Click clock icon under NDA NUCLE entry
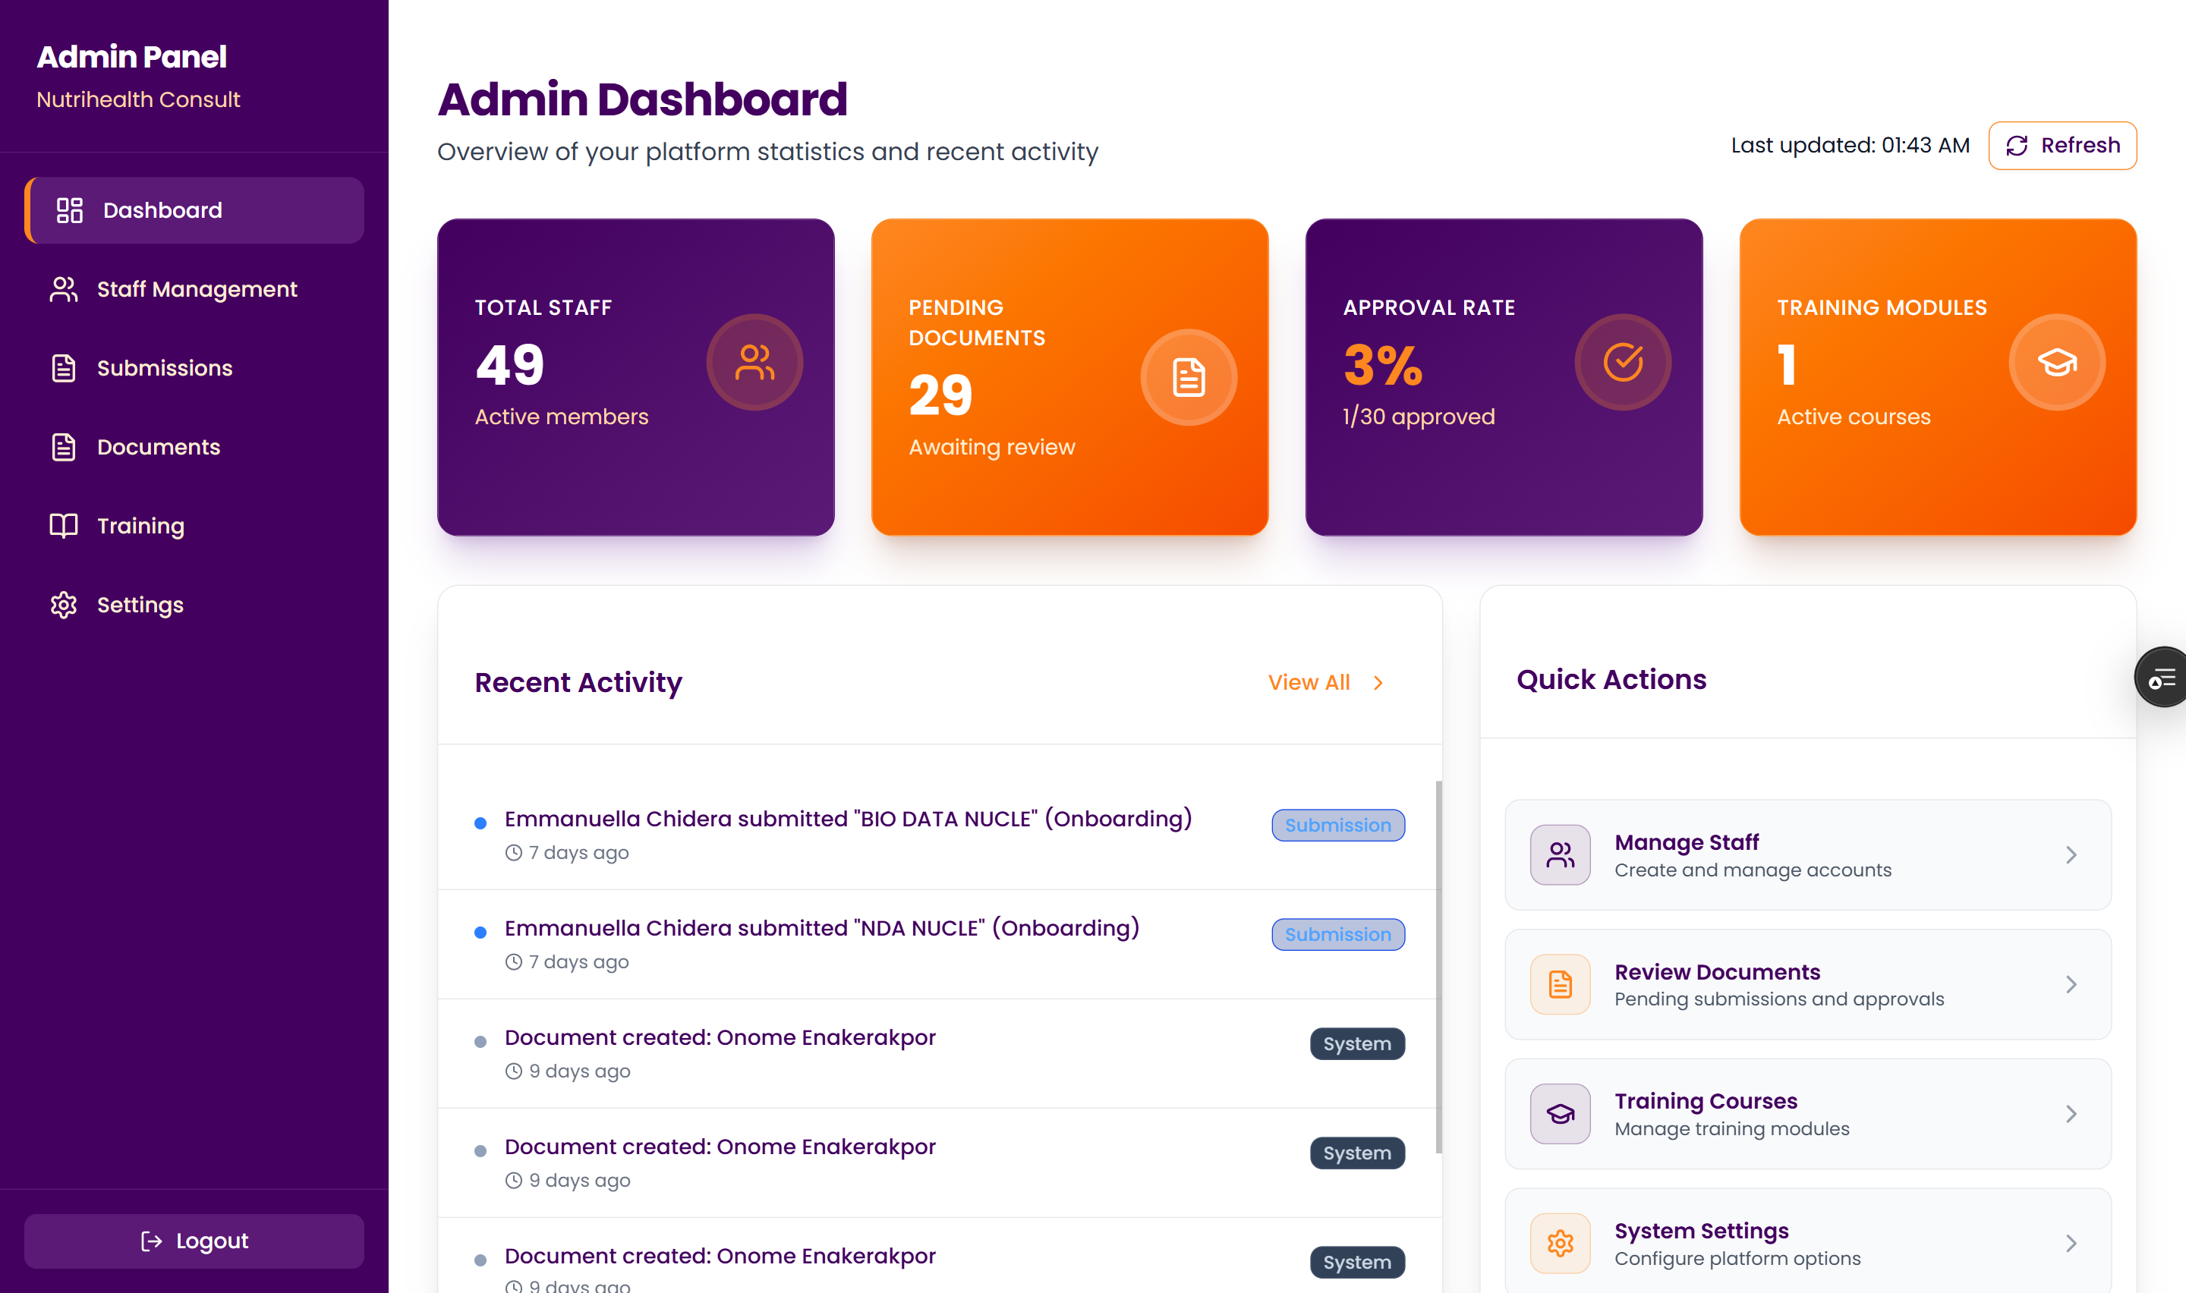The image size is (2186, 1293). click(x=514, y=962)
